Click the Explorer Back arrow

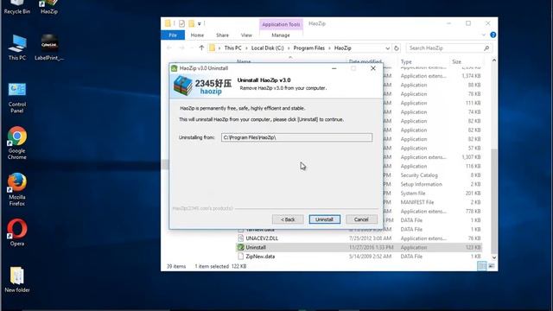(169, 48)
